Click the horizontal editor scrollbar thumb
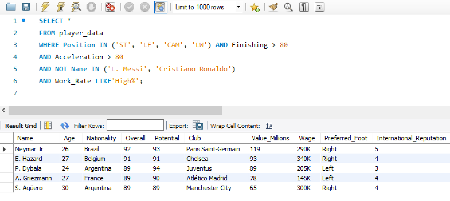 tap(115, 110)
